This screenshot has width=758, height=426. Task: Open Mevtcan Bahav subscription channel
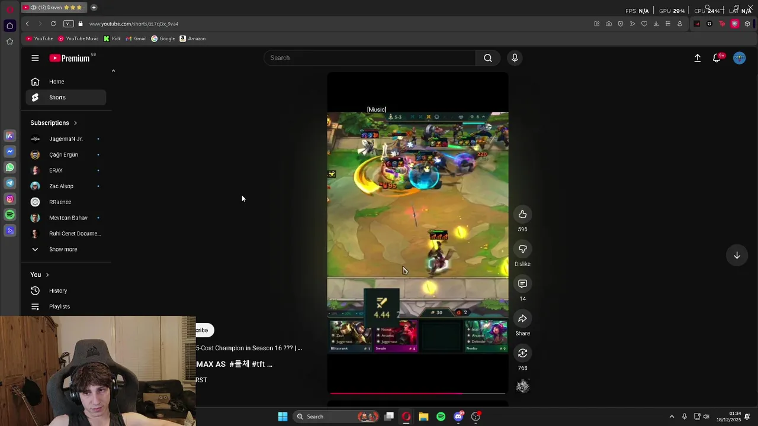click(66, 218)
